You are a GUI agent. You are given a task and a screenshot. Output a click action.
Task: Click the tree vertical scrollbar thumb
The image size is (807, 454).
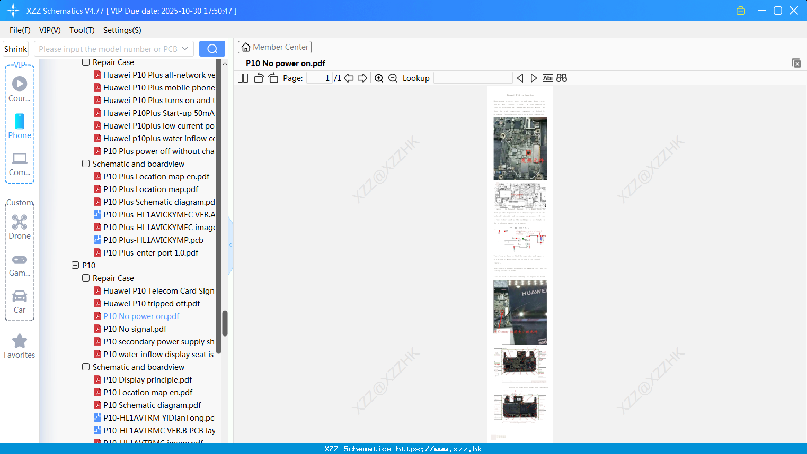point(225,323)
